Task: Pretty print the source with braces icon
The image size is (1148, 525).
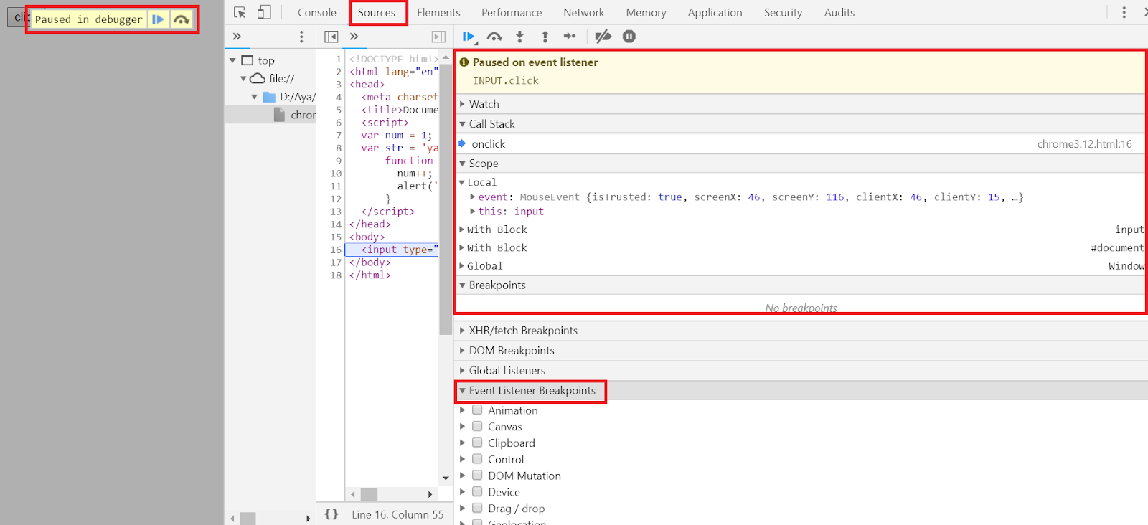Action: tap(331, 514)
